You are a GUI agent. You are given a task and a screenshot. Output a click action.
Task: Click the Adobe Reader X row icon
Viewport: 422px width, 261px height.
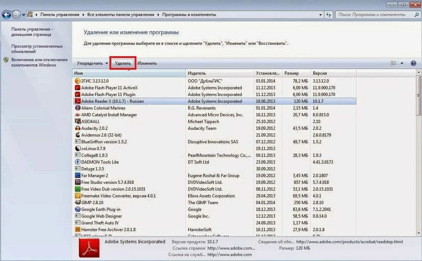(77, 101)
